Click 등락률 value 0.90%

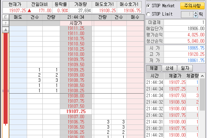pyautogui.click(x=63, y=10)
